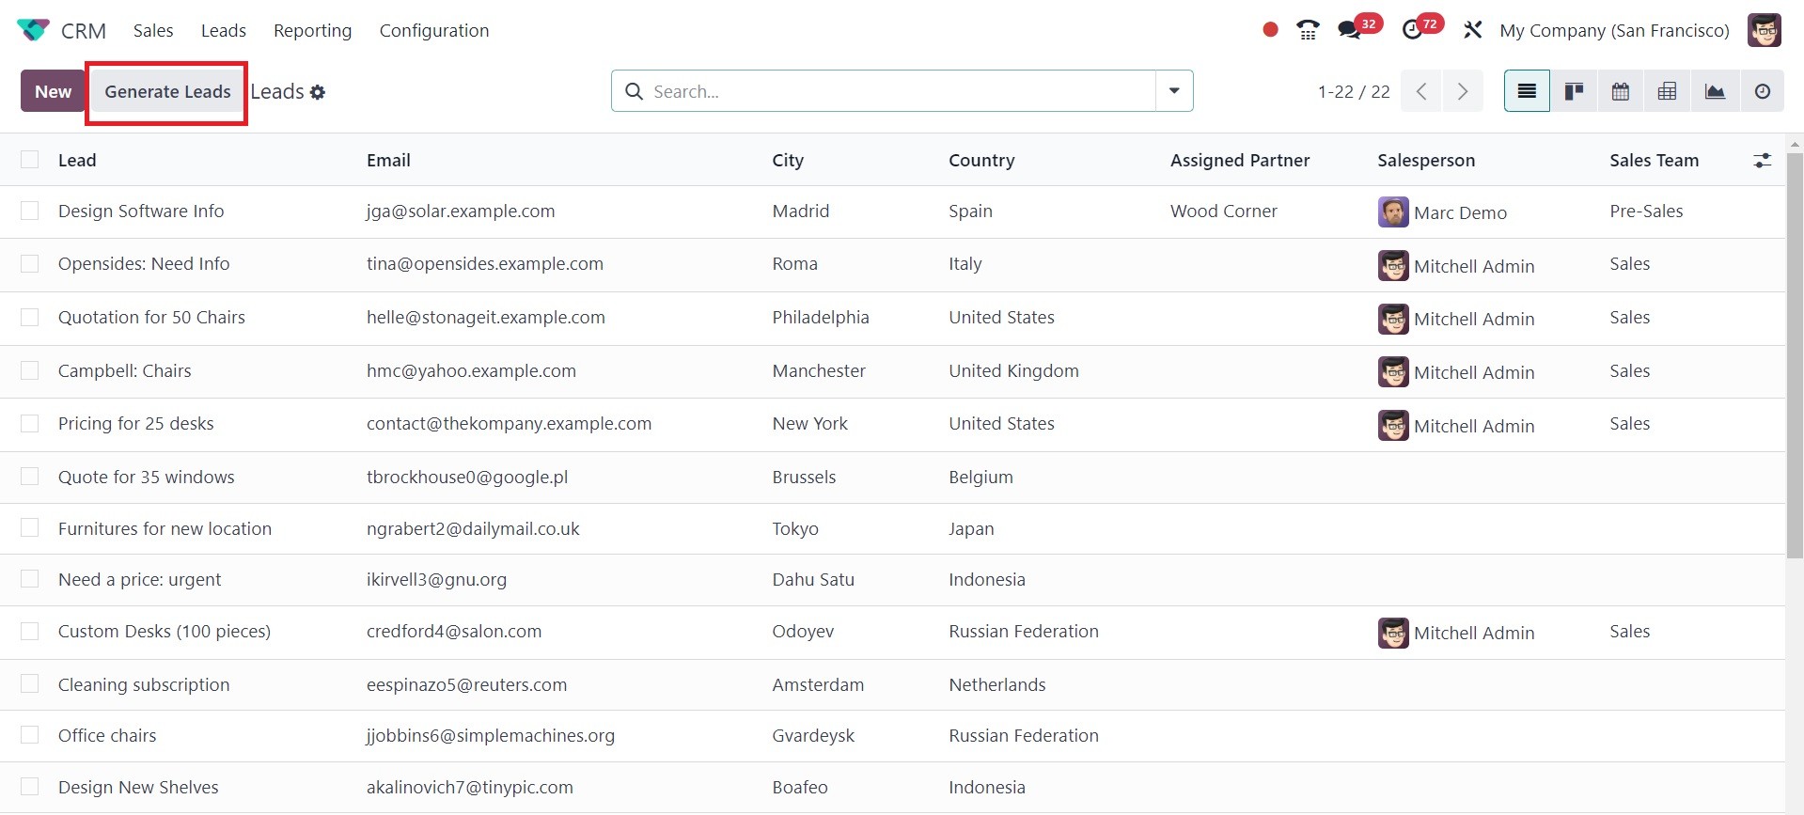
Task: Click the Leads settings gear icon
Action: pyautogui.click(x=318, y=92)
